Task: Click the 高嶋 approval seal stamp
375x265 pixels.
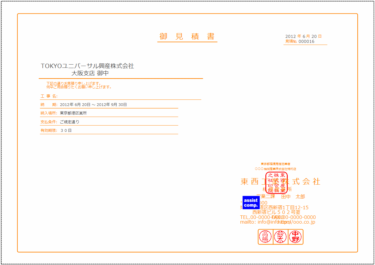Action: [x=265, y=237]
